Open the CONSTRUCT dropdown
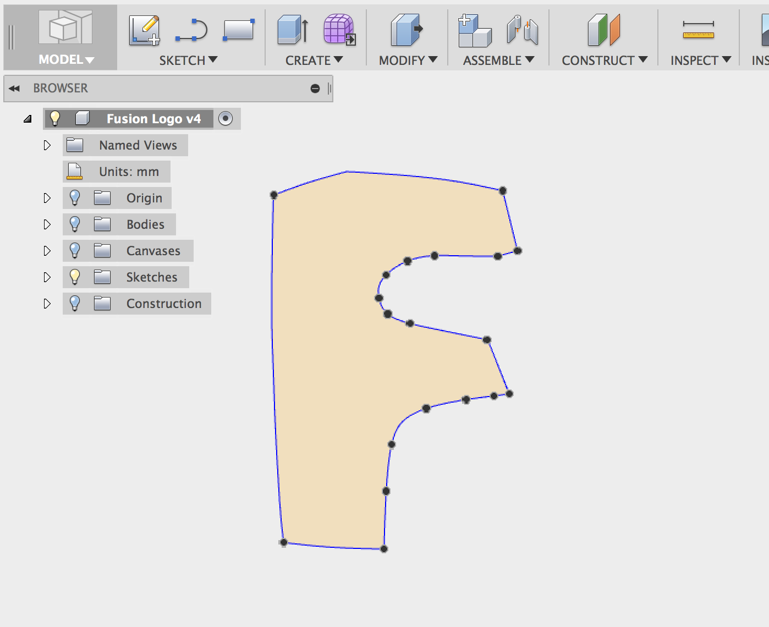The width and height of the screenshot is (769, 627). point(605,61)
